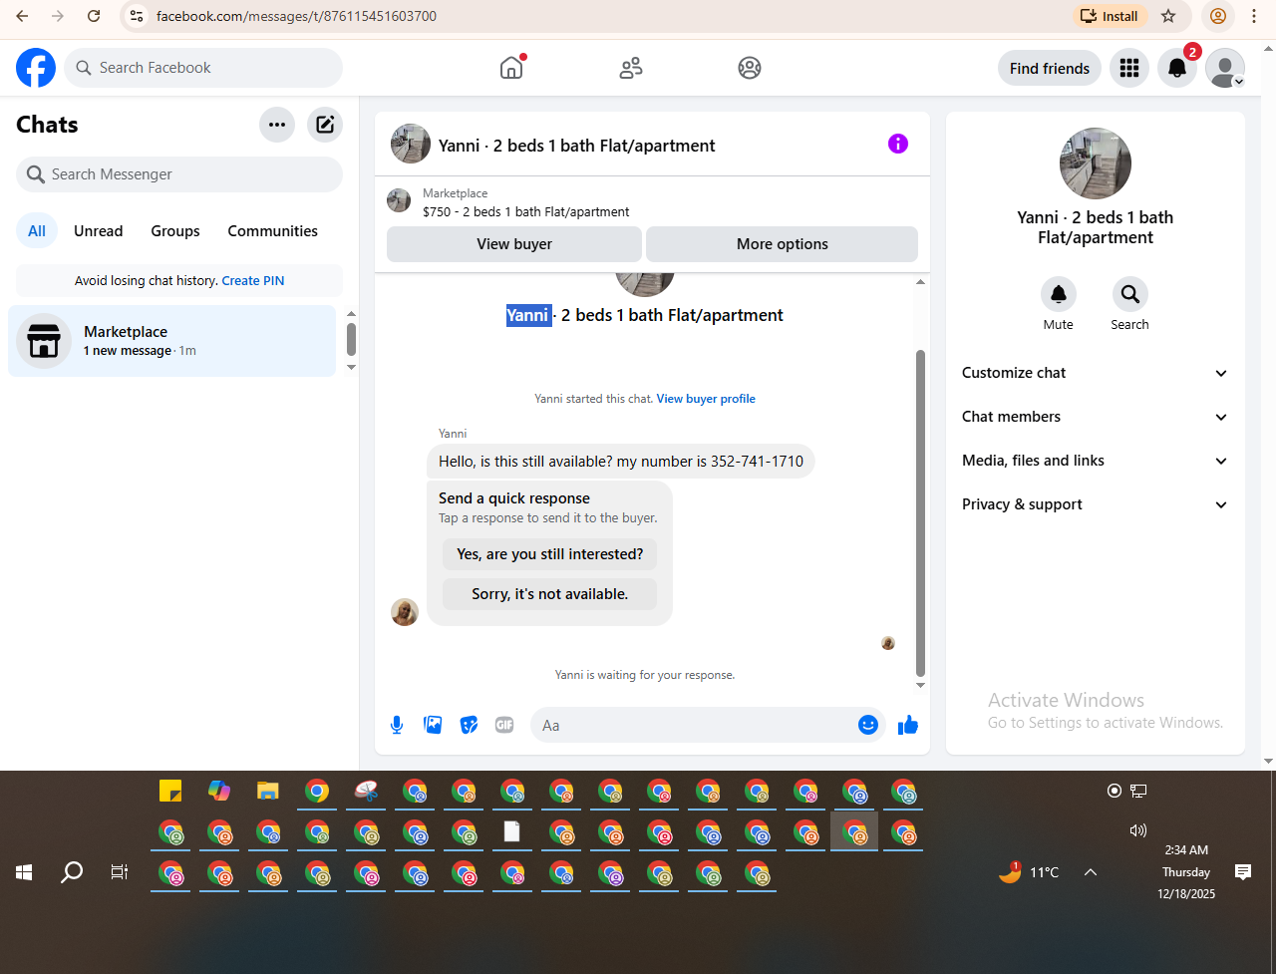Open the File Explorer taskbar icon
Image resolution: width=1276 pixels, height=974 pixels.
coord(267,792)
